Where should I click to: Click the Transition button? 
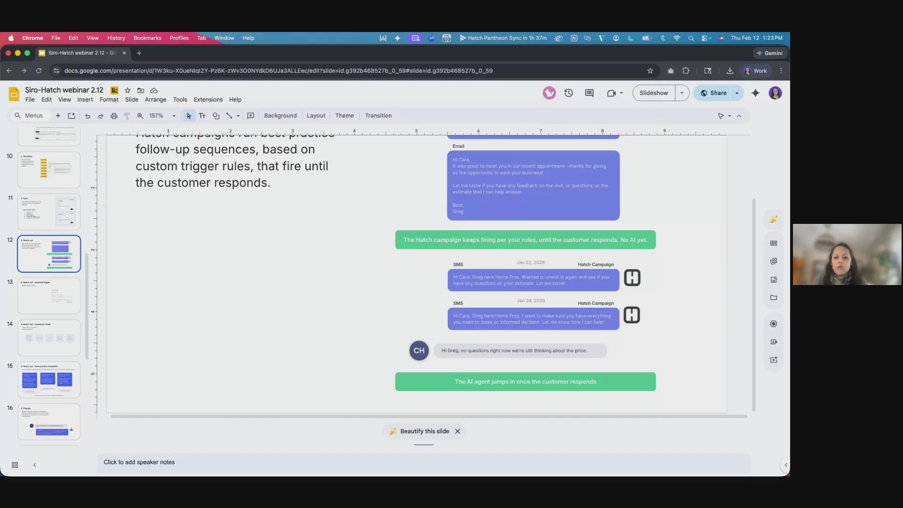(x=378, y=116)
